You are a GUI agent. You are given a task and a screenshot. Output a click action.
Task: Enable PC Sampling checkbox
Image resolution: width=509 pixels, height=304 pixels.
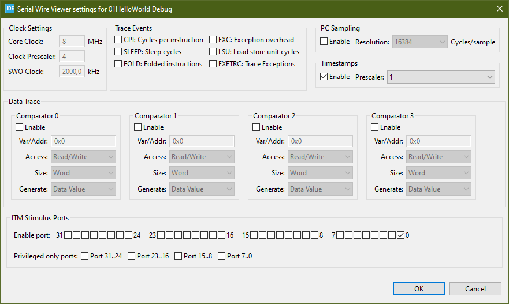(x=324, y=42)
